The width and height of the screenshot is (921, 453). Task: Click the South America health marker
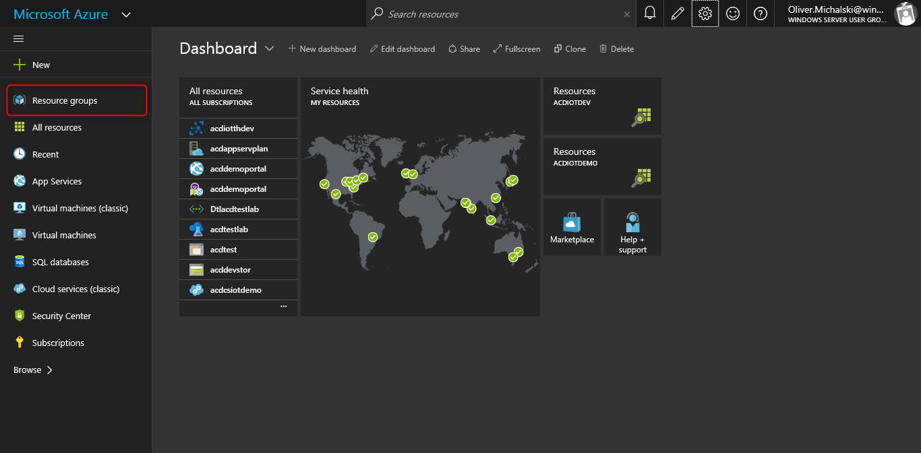point(373,237)
